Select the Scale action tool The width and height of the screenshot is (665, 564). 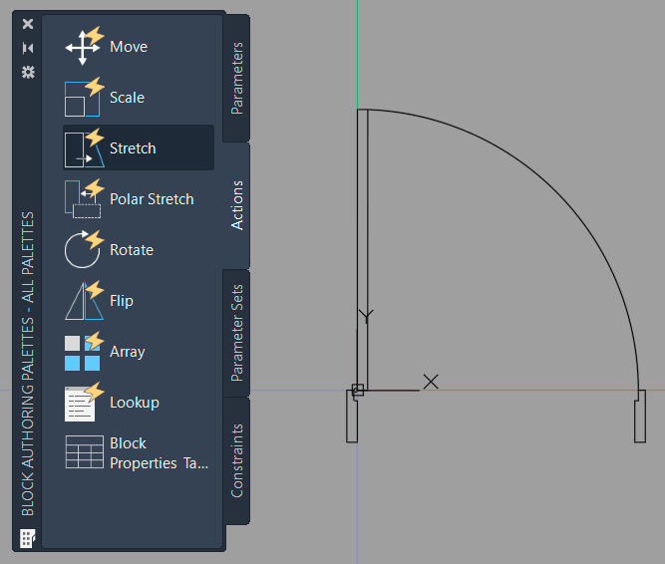[x=127, y=98]
